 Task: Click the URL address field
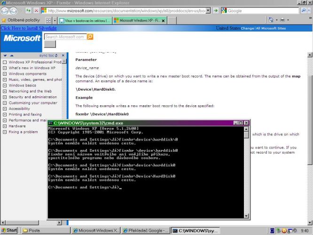pos(126,11)
